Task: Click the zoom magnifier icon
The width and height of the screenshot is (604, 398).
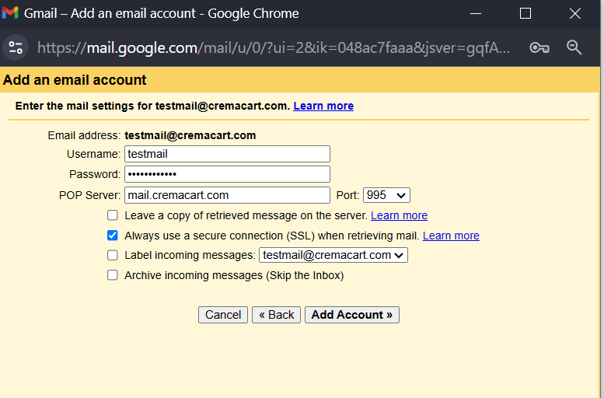Action: [574, 47]
